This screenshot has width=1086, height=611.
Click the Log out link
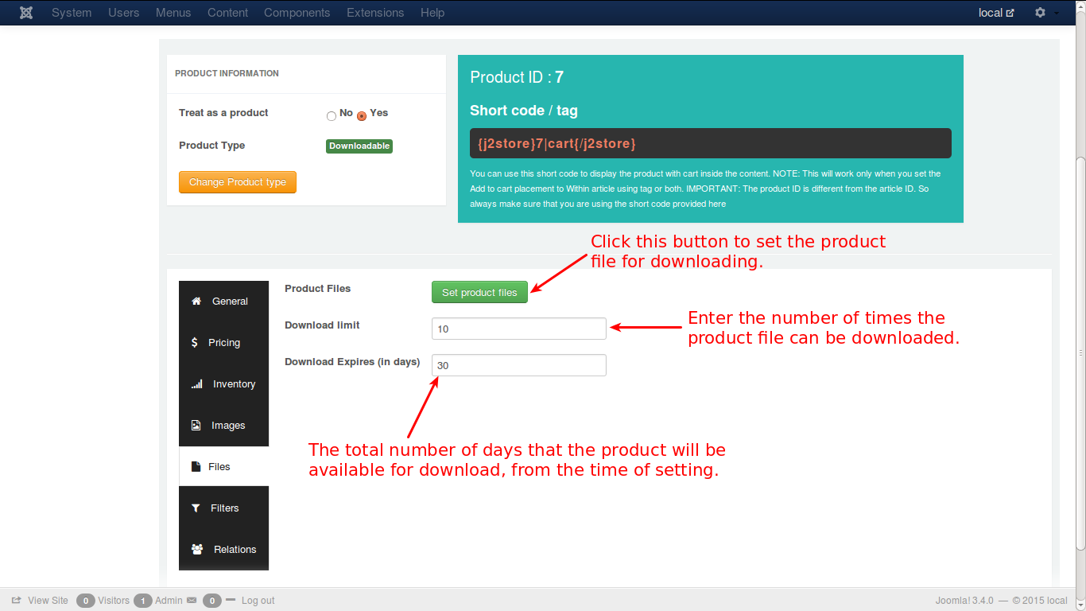(258, 601)
